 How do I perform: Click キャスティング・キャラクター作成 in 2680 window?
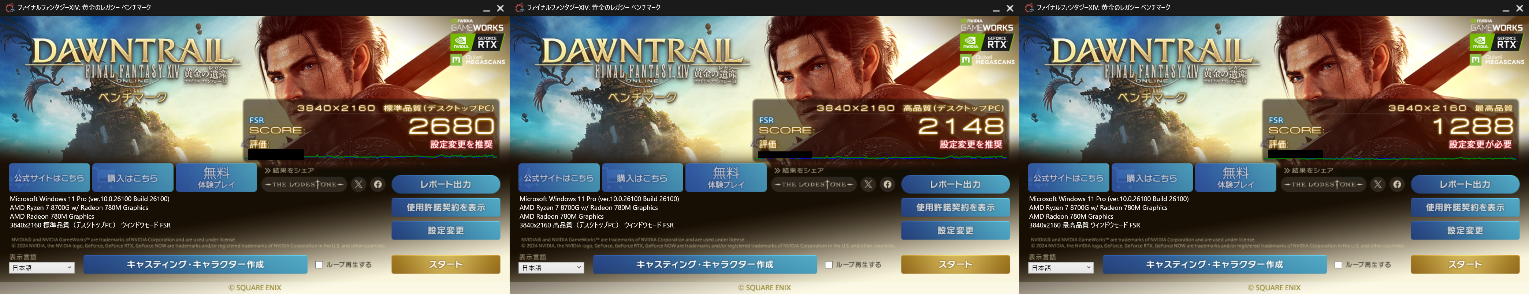click(x=195, y=264)
